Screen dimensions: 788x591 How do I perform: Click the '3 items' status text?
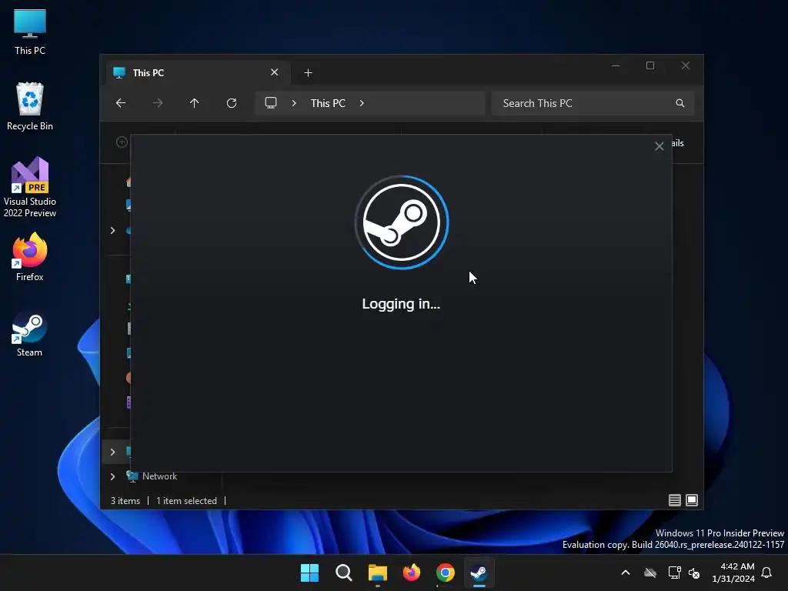point(125,500)
